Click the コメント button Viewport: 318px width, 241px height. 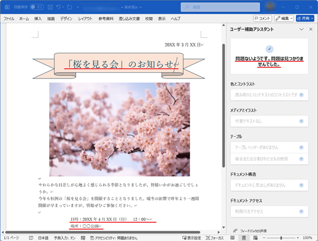(262, 18)
